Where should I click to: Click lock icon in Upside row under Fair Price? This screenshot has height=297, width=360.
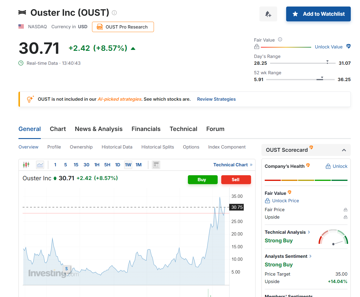[345, 217]
